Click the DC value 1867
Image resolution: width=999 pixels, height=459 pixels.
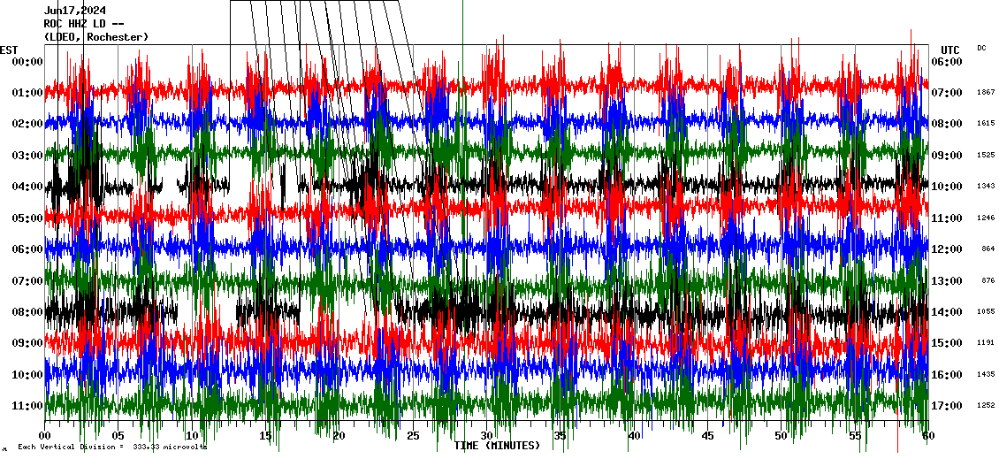click(x=986, y=93)
